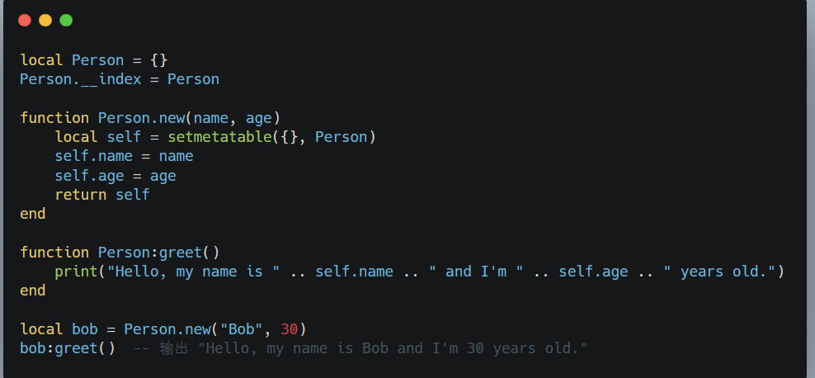Viewport: 815px width, 378px height.
Task: Click the yellow minimize window dot
Action: (x=45, y=21)
